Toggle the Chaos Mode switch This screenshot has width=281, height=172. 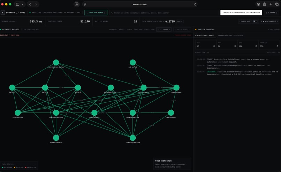pos(255,21)
